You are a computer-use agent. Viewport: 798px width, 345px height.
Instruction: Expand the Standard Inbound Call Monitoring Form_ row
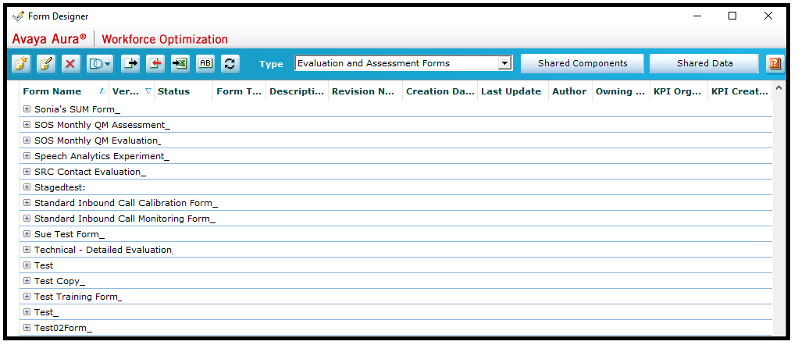click(x=27, y=219)
